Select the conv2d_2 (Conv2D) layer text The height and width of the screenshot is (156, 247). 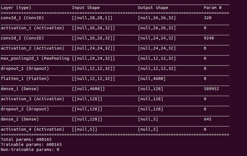point(23,38)
